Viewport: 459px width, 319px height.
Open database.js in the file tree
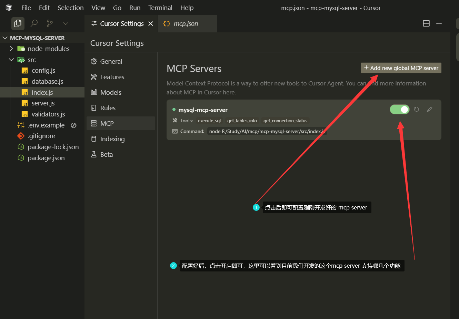tap(47, 81)
